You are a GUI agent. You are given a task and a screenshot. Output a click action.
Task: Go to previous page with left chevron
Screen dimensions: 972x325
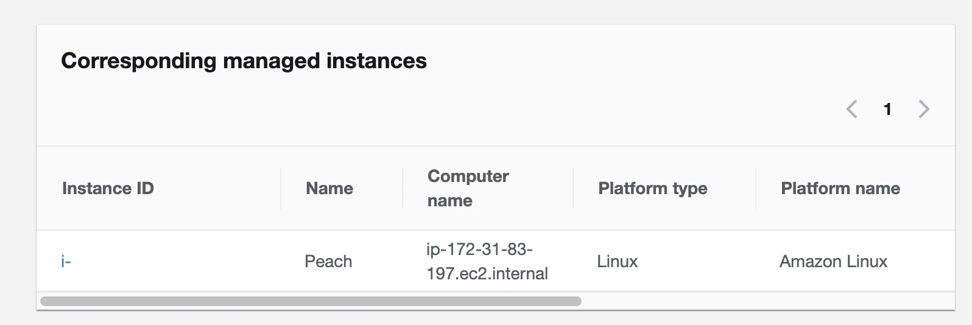pos(852,109)
